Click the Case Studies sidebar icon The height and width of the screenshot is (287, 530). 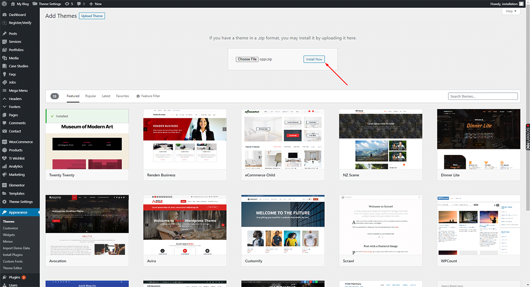tap(4, 66)
